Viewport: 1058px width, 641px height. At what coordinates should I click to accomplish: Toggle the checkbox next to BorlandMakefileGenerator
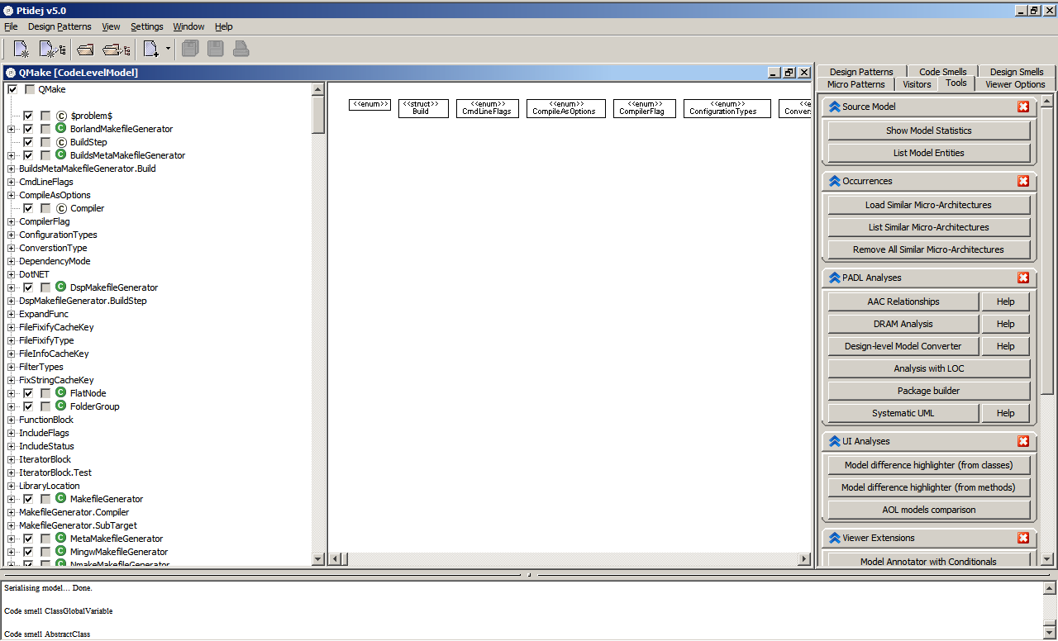(x=28, y=128)
